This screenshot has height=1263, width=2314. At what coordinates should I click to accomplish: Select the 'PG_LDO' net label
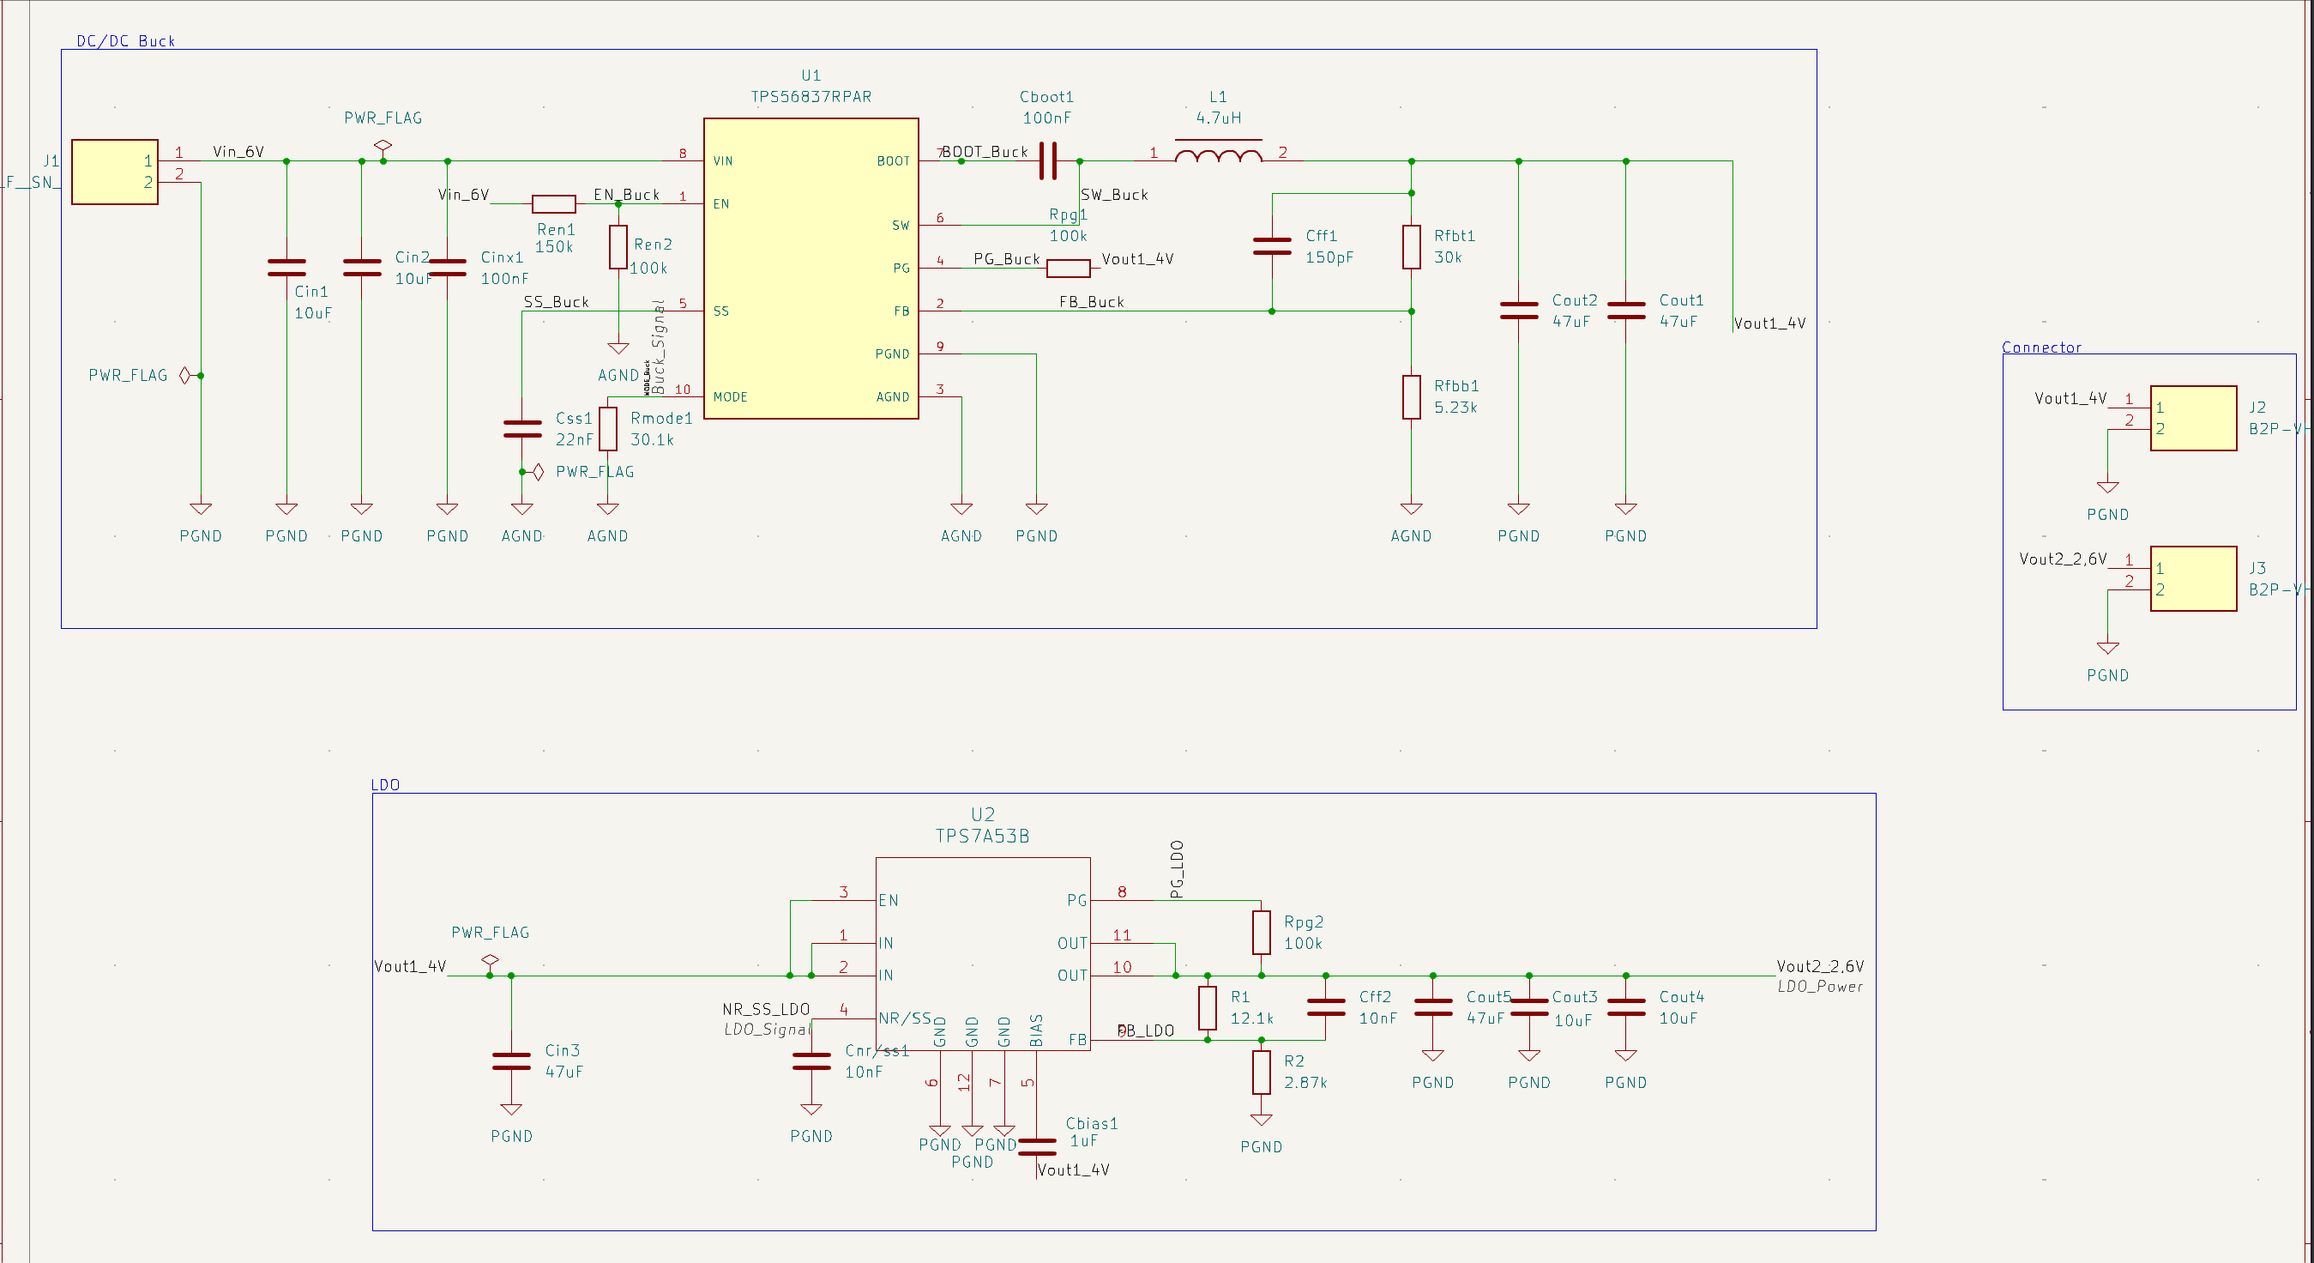pyautogui.click(x=1177, y=869)
